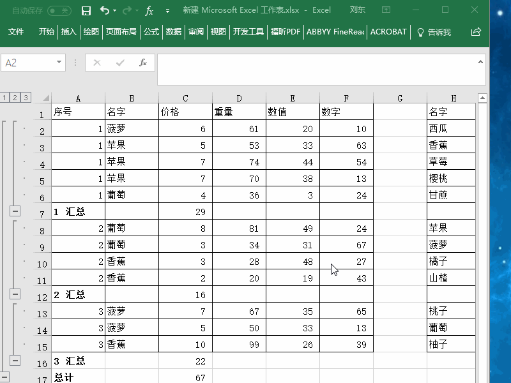Screen dimensions: 511x383
Task: Show outline level 2
Action: 15,98
